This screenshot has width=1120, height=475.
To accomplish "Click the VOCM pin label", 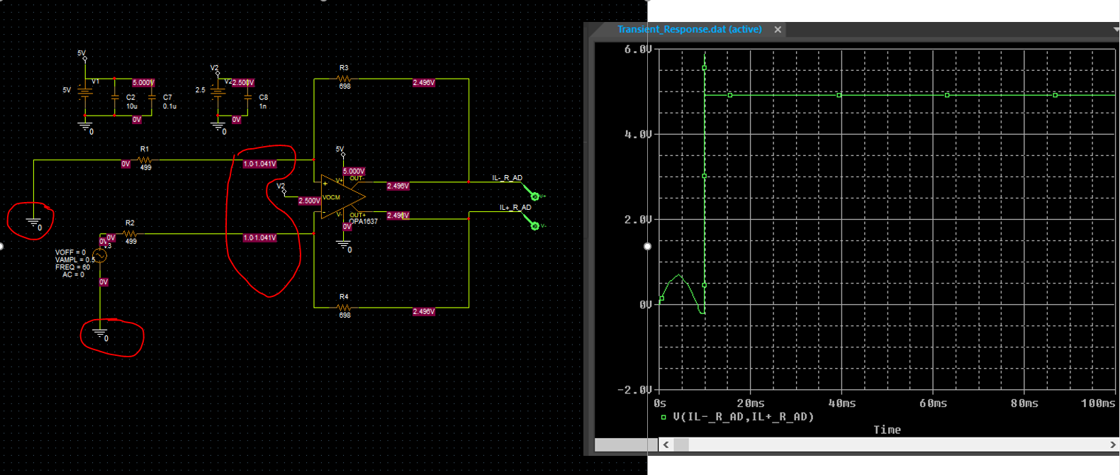I will tap(331, 197).
